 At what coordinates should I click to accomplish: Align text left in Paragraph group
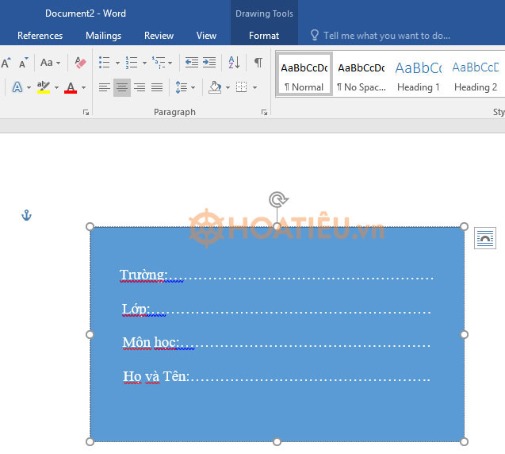104,87
